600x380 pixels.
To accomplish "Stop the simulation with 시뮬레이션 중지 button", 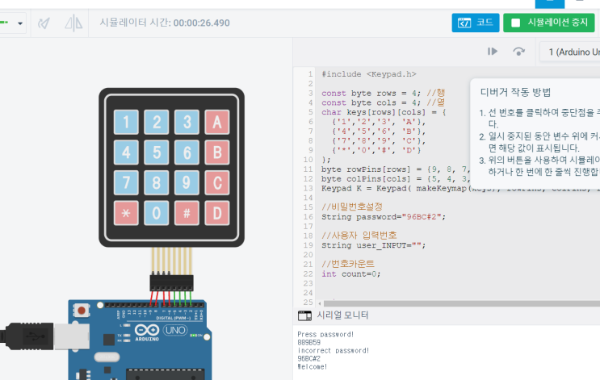I will 549,23.
